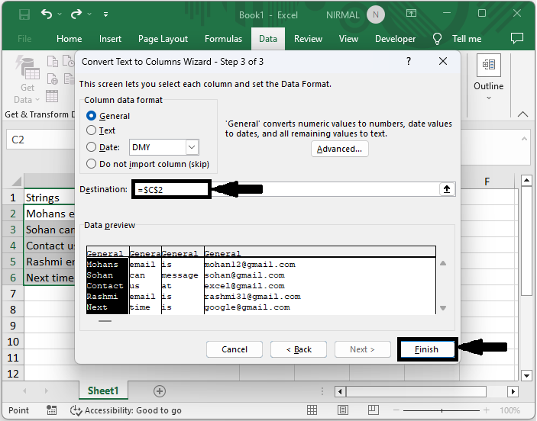Open the Review tab

pos(308,39)
